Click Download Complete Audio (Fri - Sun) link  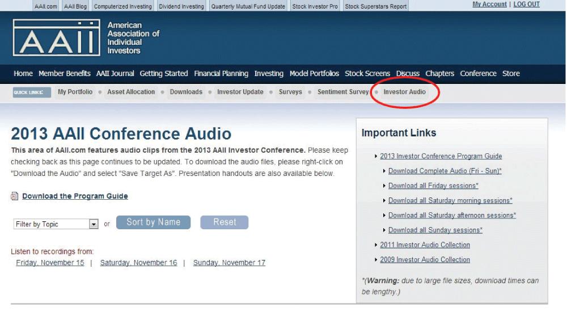tap(445, 171)
